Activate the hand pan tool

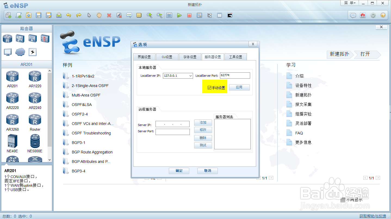coord(99,15)
